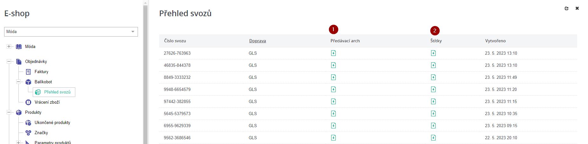
Task: Collapse the Objednávky tree node
Action: [9, 61]
